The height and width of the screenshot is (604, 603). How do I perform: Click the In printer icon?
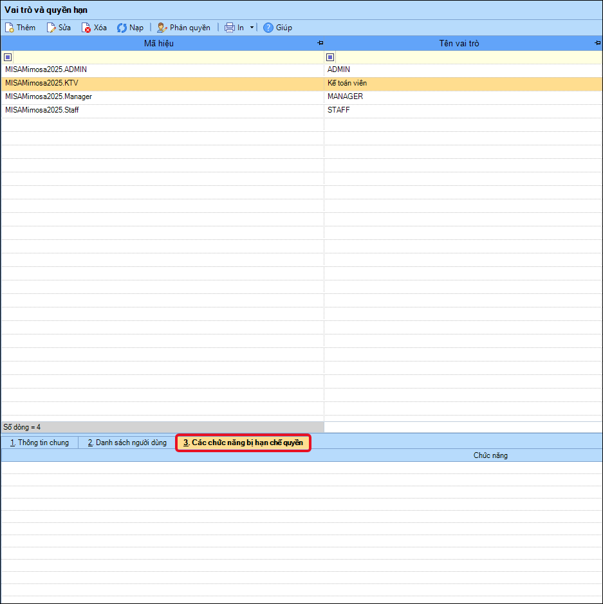pyautogui.click(x=230, y=28)
